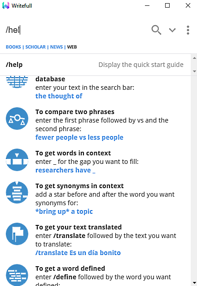Choose the /help command suggestion
This screenshot has height=286, width=197.
point(95,65)
